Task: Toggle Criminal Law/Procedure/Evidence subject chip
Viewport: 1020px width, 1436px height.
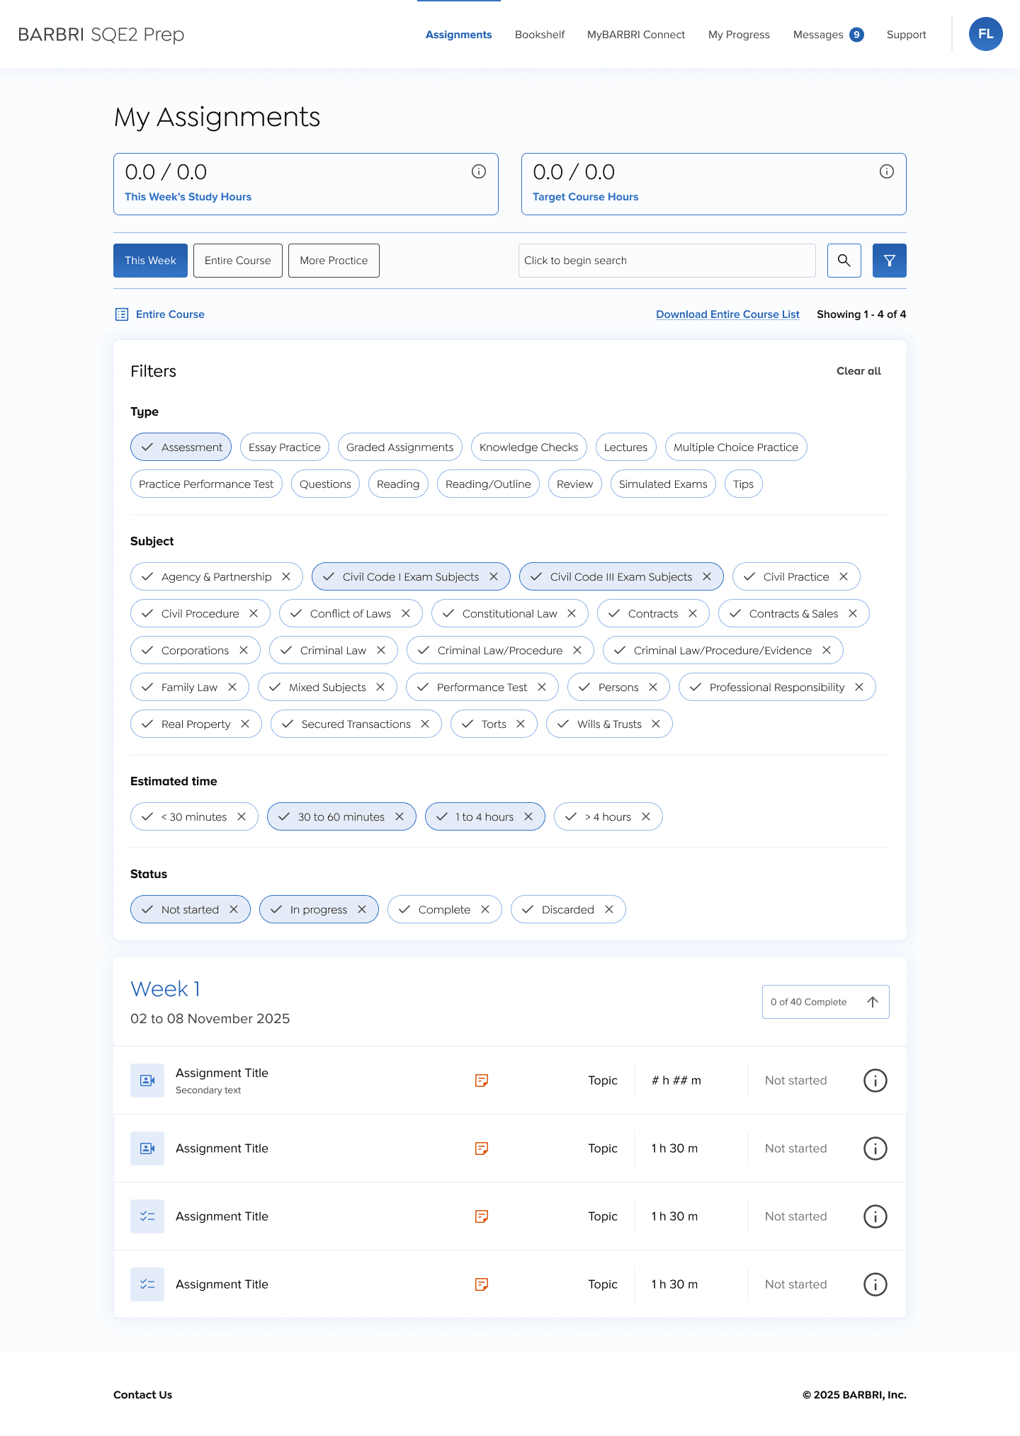Action: point(722,650)
